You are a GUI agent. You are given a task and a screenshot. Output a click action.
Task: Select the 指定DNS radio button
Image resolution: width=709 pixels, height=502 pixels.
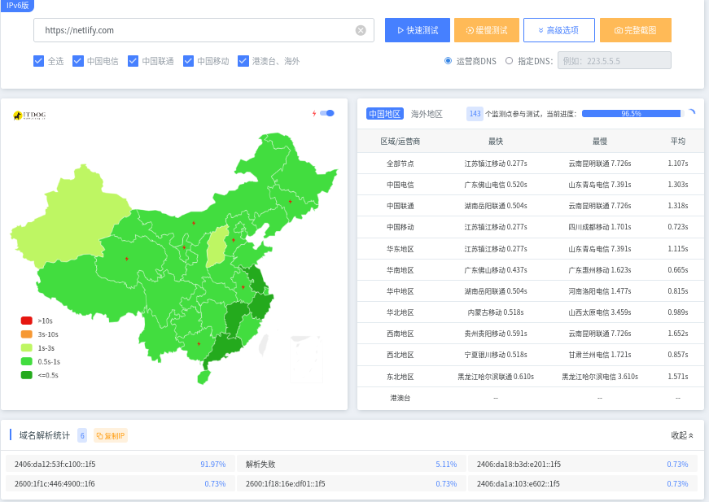[510, 61]
